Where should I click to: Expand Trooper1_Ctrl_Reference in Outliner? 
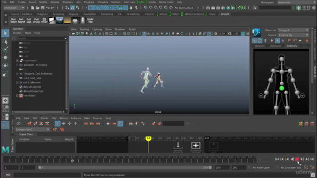click(x=17, y=74)
